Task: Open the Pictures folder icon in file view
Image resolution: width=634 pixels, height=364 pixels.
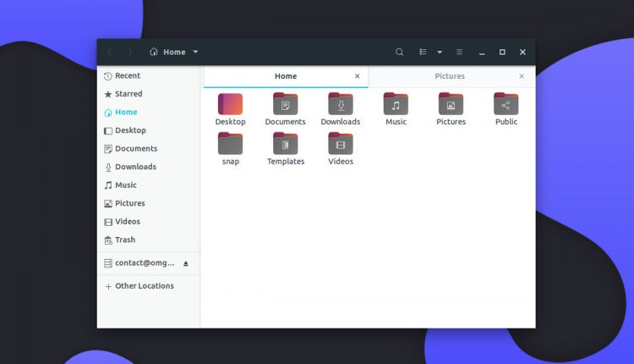Action: [x=451, y=104]
